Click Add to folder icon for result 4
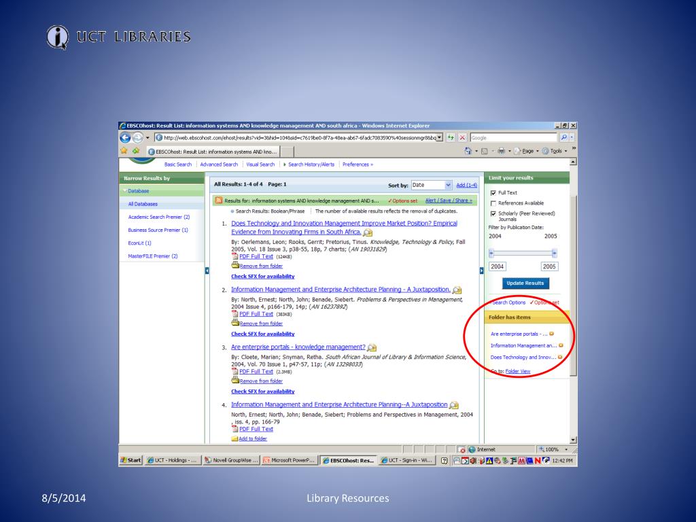Image resolution: width=696 pixels, height=522 pixels. click(234, 438)
